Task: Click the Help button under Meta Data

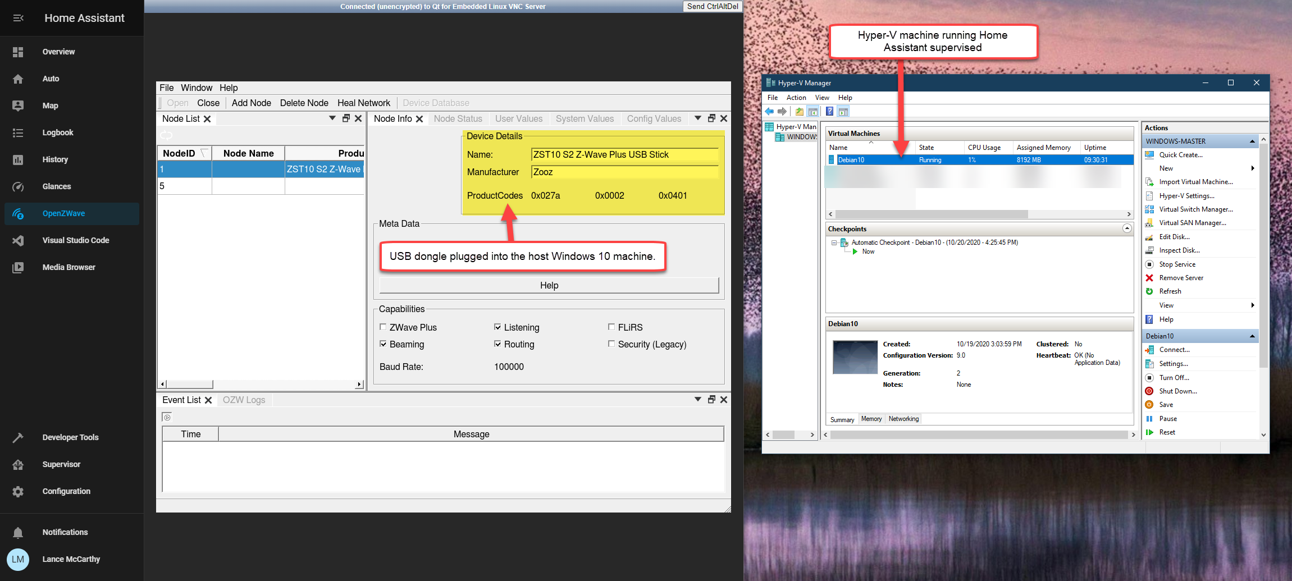Action: 549,286
